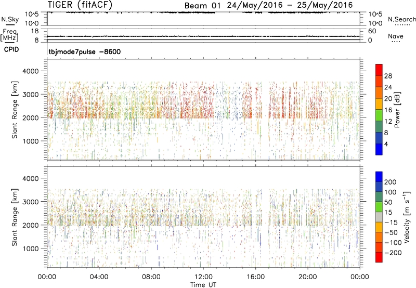This screenshot has width=416, height=288.
Task: Select the "N.Sky" legend label
Action: [10, 19]
